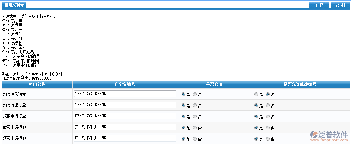Click the 预算调整标题 row label
This screenshot has height=145, width=351.
point(15,105)
